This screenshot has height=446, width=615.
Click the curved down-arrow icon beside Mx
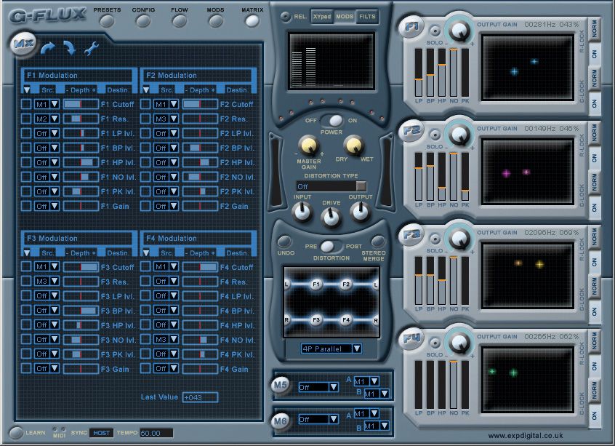pos(70,47)
